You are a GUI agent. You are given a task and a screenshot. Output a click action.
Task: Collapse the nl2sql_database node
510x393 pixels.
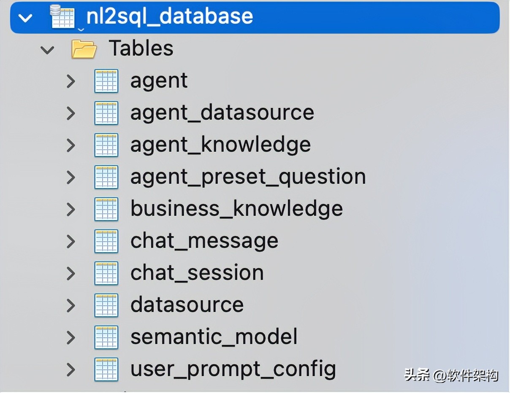click(26, 18)
